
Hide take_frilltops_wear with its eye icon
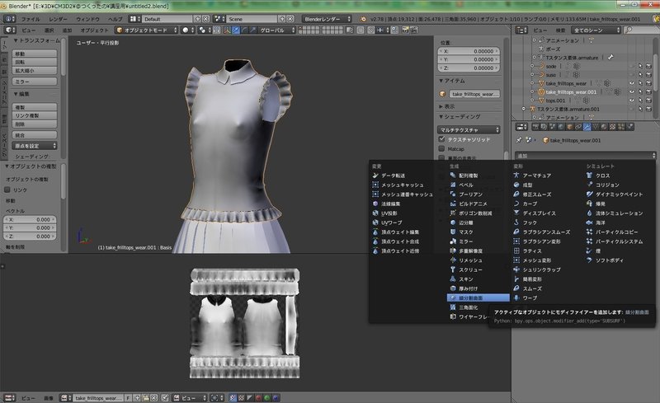click(x=631, y=83)
